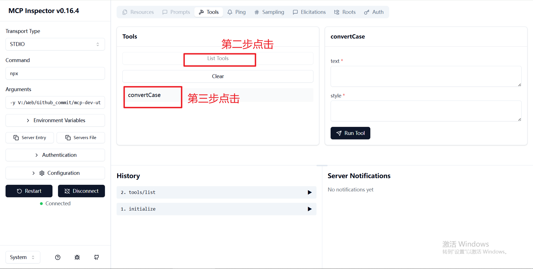Open the Roots tab
This screenshot has height=269, width=533.
[345, 12]
